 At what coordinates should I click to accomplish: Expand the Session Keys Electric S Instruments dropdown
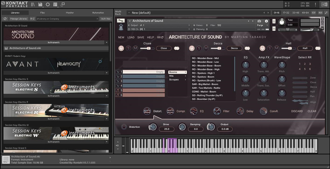107,96
